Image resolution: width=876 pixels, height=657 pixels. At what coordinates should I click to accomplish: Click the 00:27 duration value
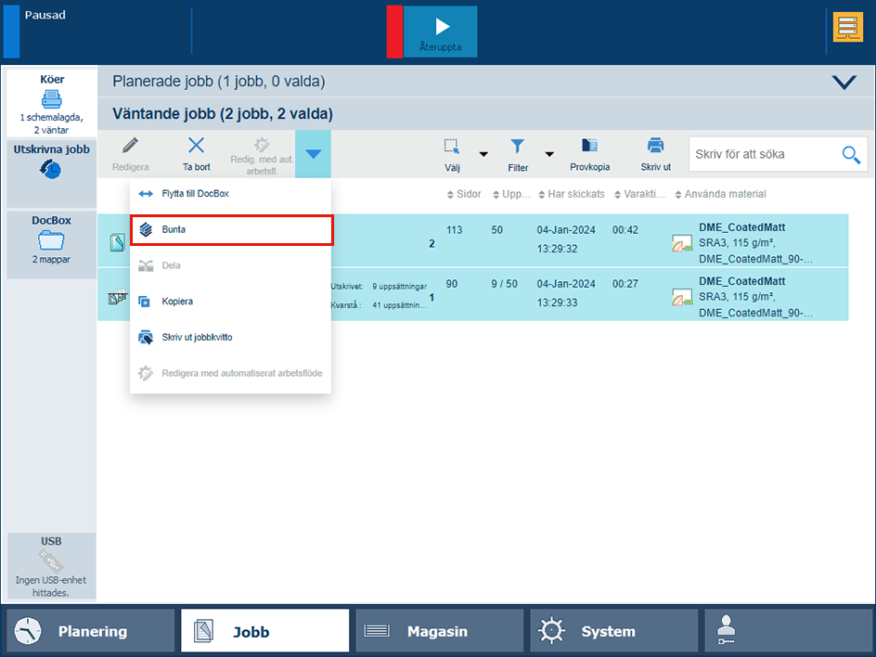[625, 284]
